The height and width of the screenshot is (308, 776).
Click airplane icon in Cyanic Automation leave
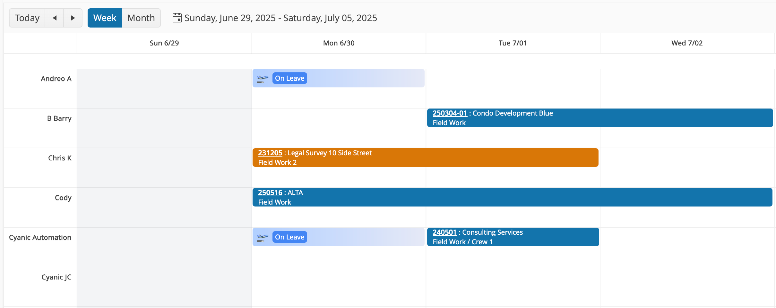(x=263, y=237)
